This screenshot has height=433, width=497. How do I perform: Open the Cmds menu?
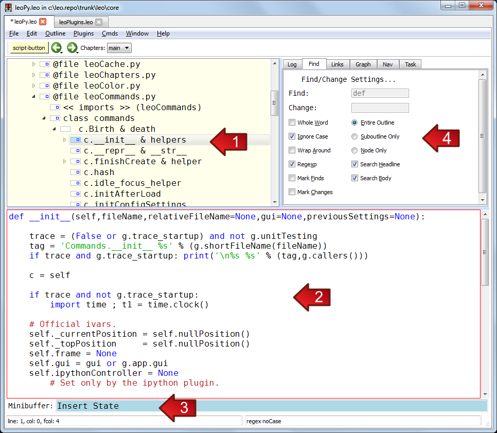[110, 33]
